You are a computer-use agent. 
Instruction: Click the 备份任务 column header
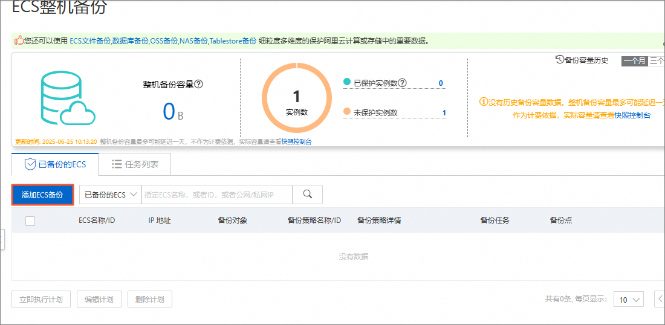(x=495, y=220)
